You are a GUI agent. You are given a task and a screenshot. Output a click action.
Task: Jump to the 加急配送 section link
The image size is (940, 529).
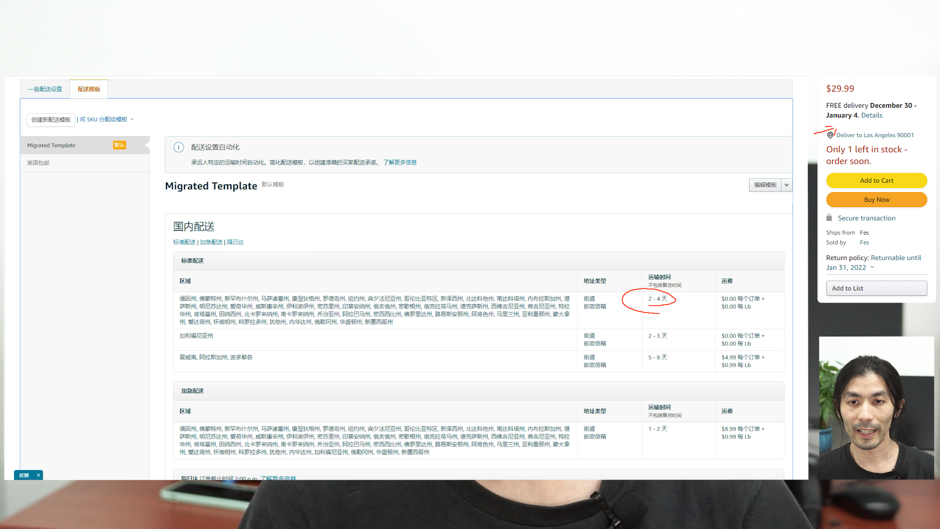[211, 242]
